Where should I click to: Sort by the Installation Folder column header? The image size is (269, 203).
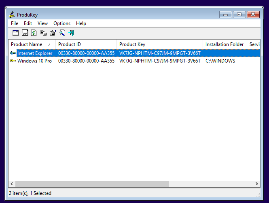225,44
